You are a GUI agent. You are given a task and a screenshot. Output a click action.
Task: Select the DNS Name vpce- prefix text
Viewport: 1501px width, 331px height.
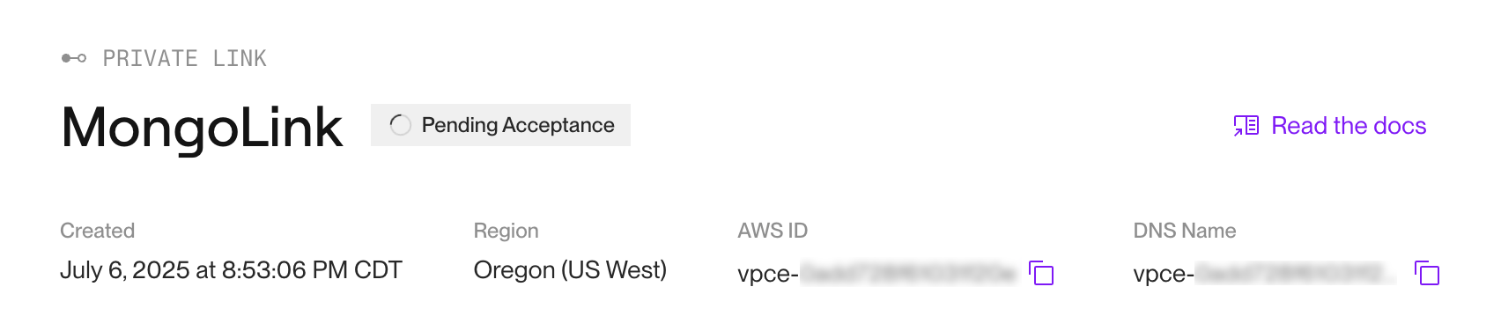click(1164, 274)
